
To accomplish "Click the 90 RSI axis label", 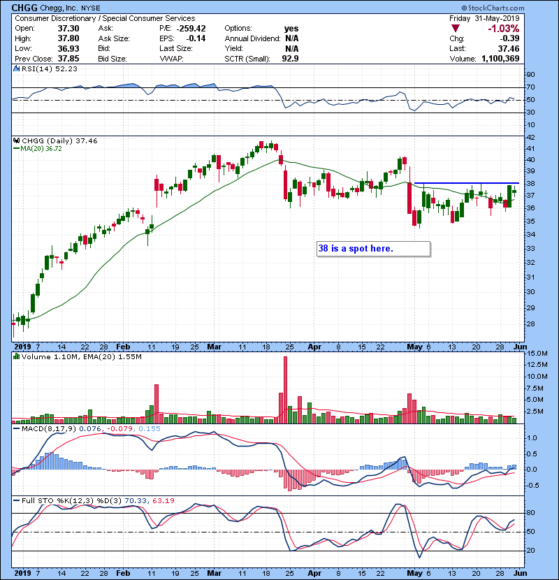I will (x=530, y=75).
